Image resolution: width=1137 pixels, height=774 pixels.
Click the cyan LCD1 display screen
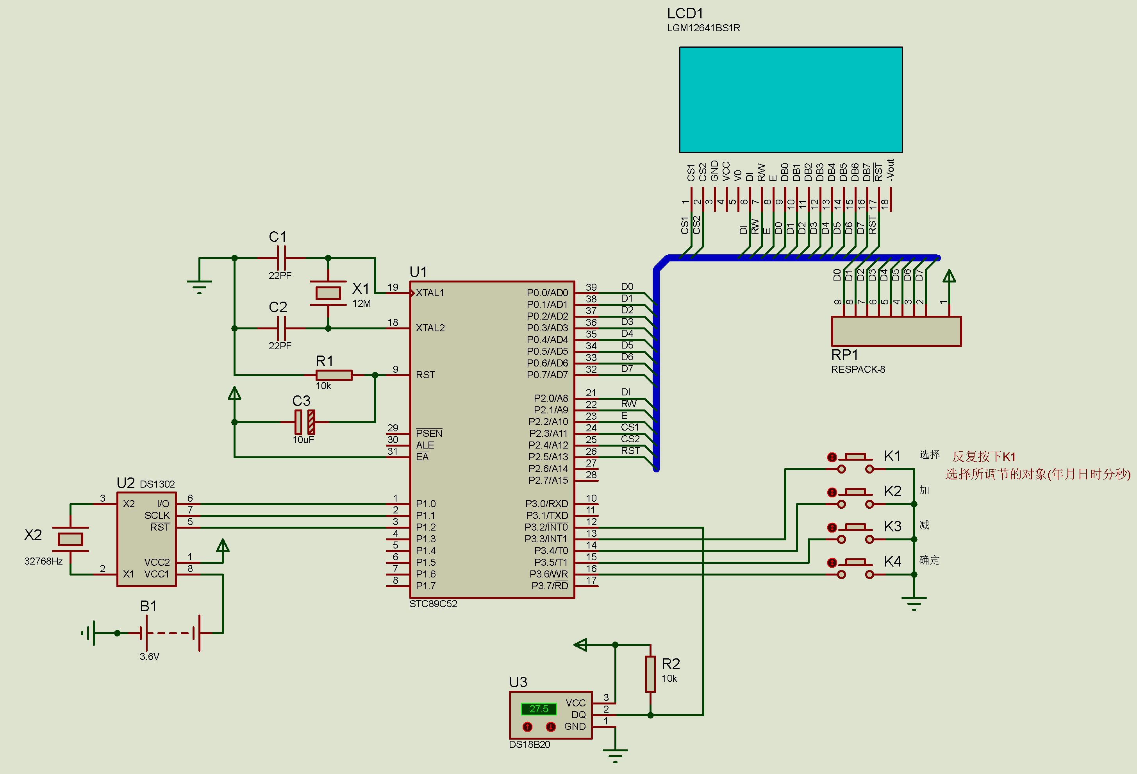(791, 100)
